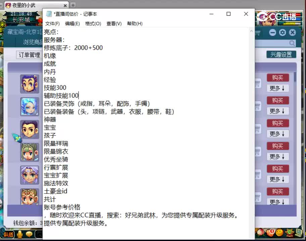Expand 更多↓ in the blonde crowned character's row
Viewport: 306px width, 241px height.
pyautogui.click(x=278, y=202)
